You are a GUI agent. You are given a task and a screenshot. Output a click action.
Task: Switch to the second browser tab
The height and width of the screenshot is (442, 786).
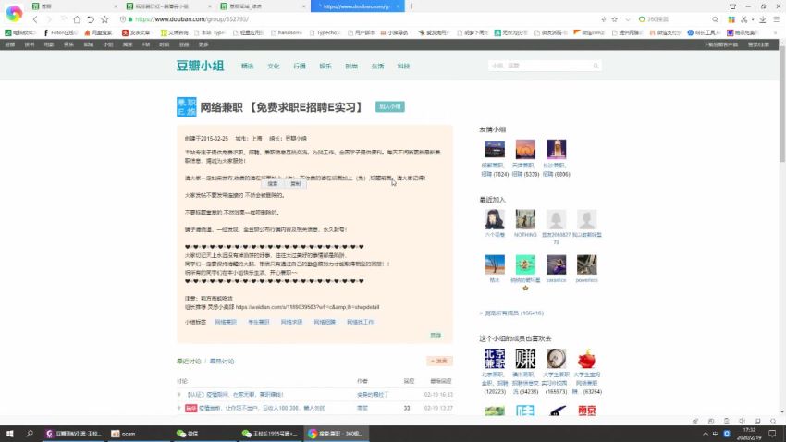pyautogui.click(x=167, y=6)
